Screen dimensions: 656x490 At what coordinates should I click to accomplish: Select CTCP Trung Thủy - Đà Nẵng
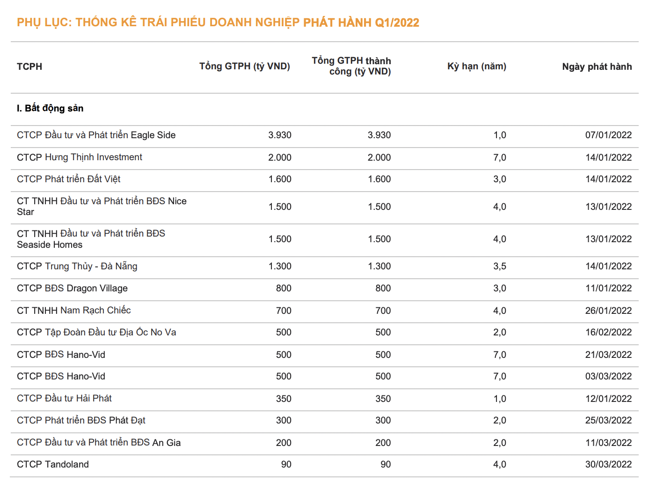[77, 266]
